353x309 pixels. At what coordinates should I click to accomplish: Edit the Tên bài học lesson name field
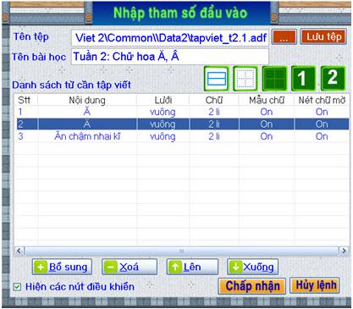170,57
